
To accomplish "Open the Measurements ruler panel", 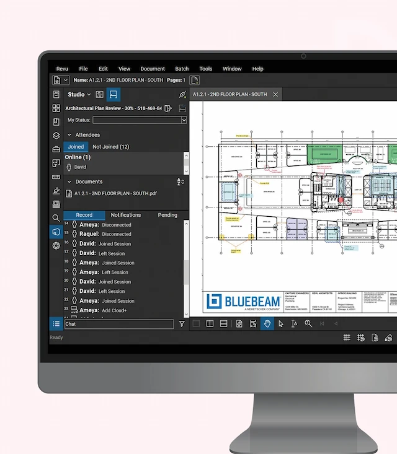I will pos(56,177).
